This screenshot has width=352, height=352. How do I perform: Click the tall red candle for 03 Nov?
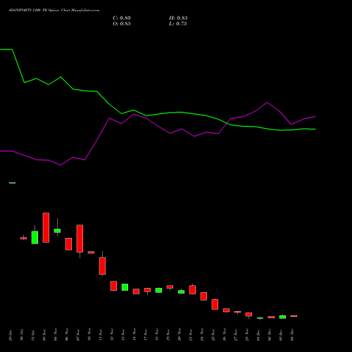(x=46, y=227)
